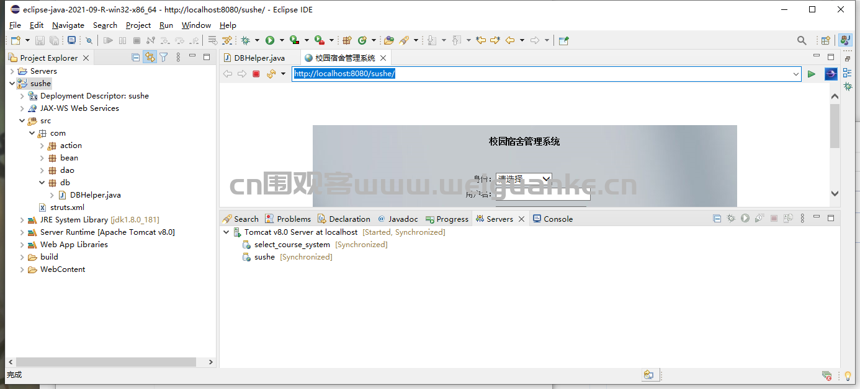Open the Window menu
The width and height of the screenshot is (860, 389).
point(196,25)
